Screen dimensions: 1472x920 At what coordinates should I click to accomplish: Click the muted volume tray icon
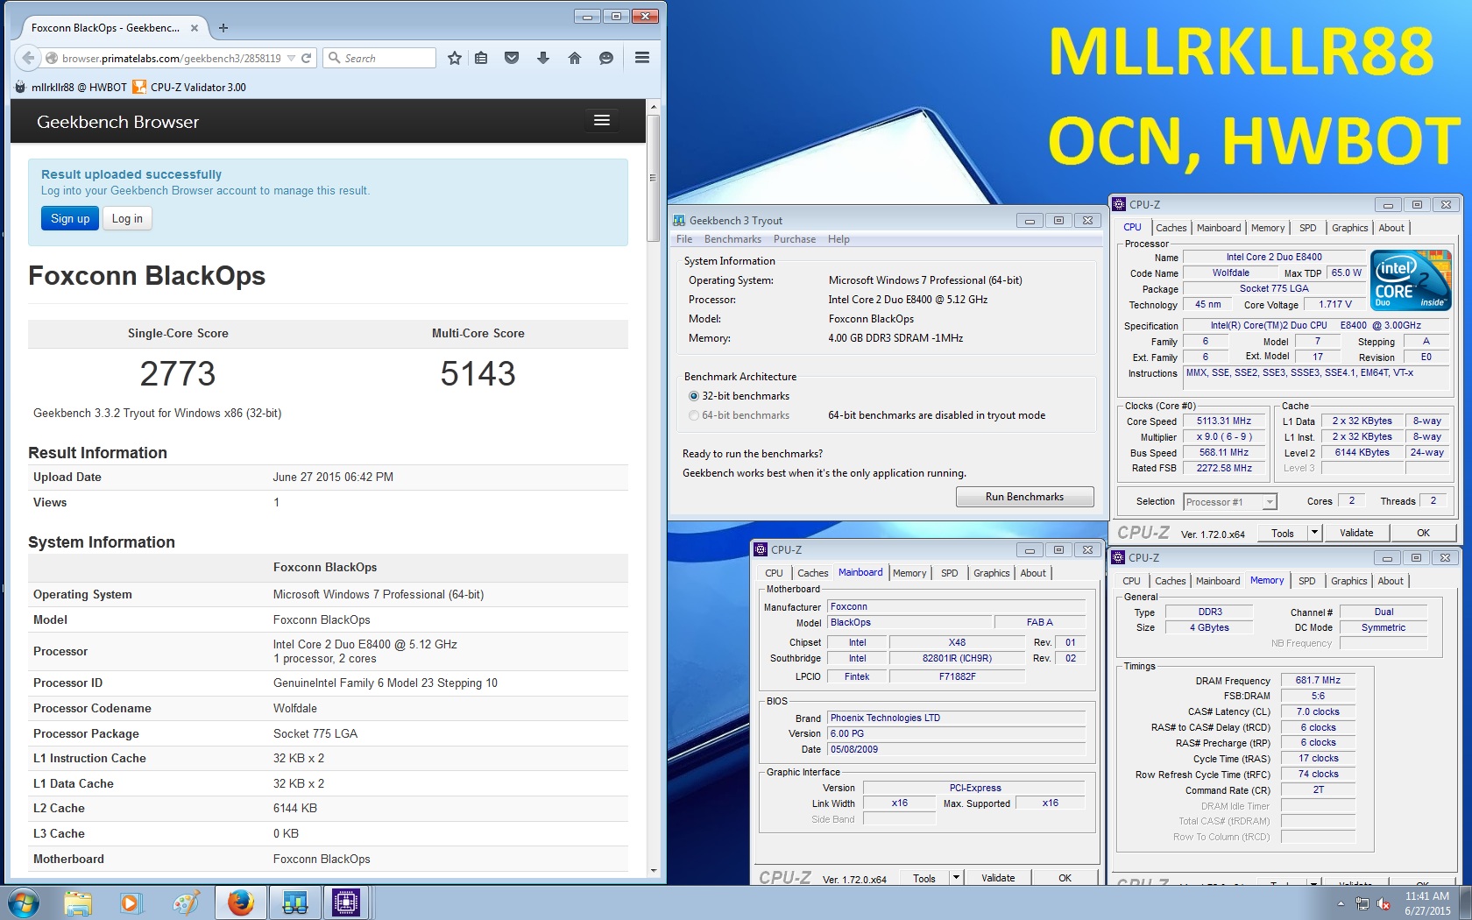tap(1384, 903)
